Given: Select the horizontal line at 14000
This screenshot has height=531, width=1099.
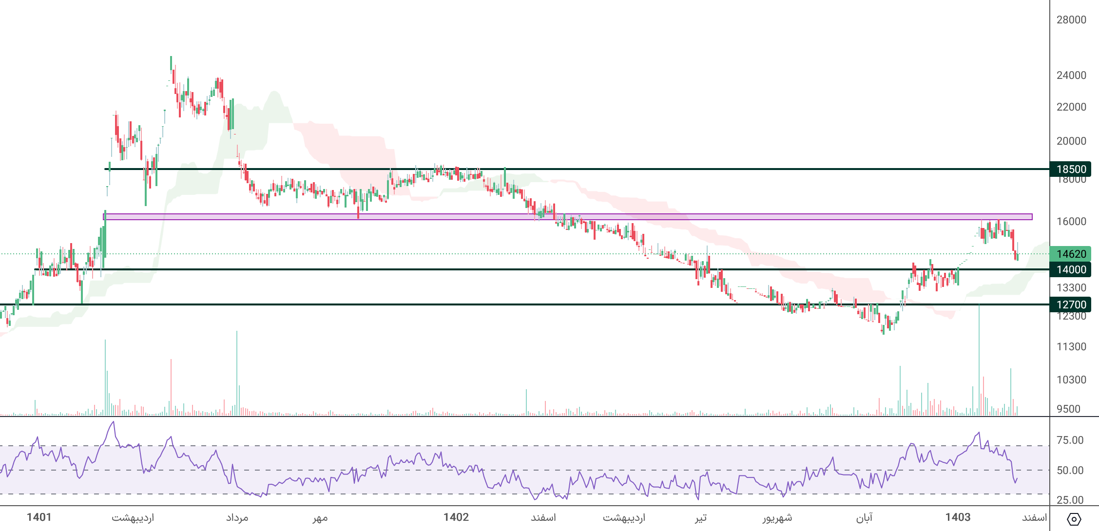Looking at the screenshot, I should [x=542, y=269].
